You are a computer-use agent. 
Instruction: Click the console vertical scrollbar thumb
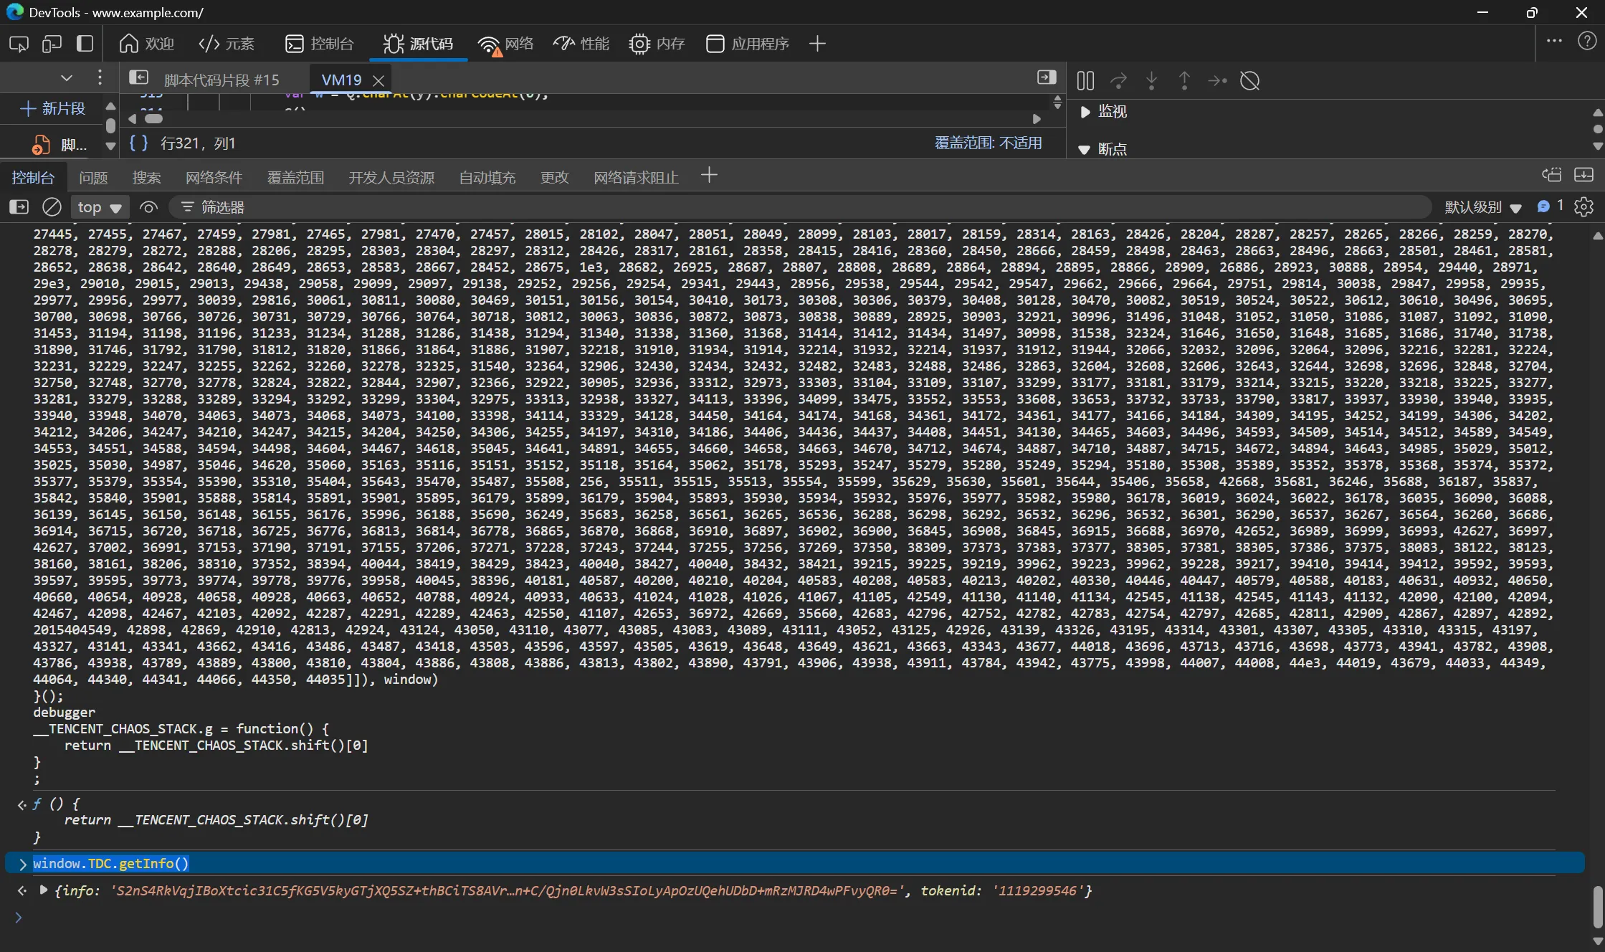click(1597, 907)
